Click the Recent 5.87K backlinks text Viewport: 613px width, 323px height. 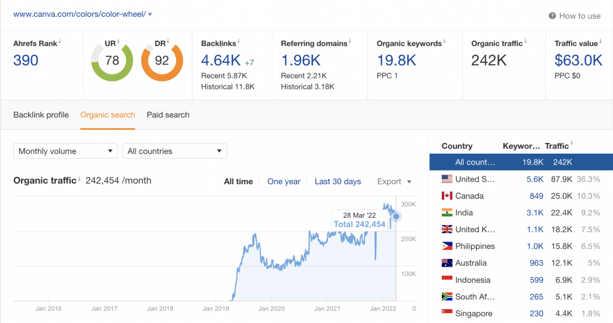click(224, 76)
